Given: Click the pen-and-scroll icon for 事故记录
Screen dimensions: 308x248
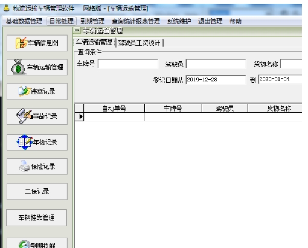Looking at the screenshot, I should tap(24, 116).
